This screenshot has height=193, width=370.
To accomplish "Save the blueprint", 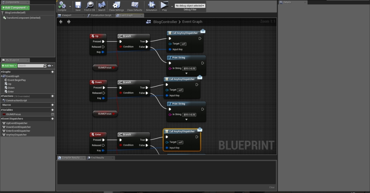I will [78, 6].
